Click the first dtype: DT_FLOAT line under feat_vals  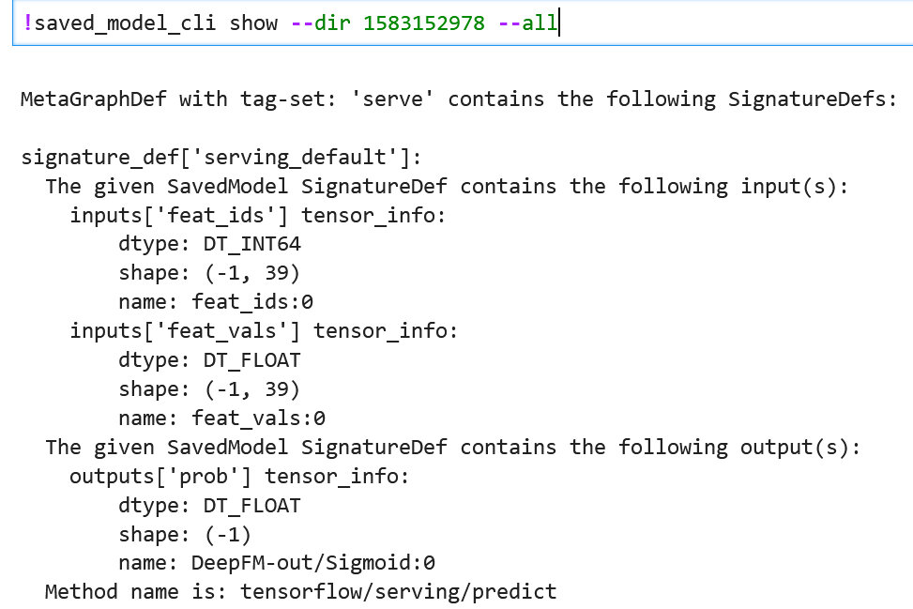tap(209, 360)
